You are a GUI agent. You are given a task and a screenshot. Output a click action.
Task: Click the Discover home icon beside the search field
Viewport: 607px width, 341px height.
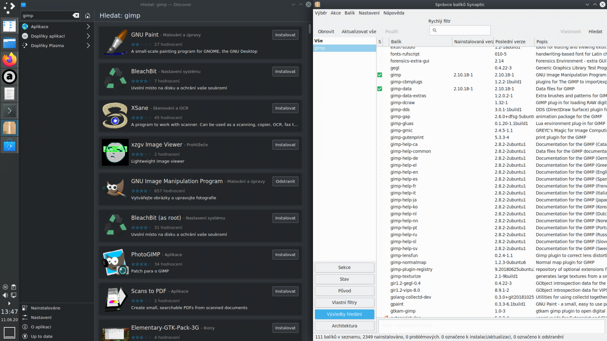87,16
